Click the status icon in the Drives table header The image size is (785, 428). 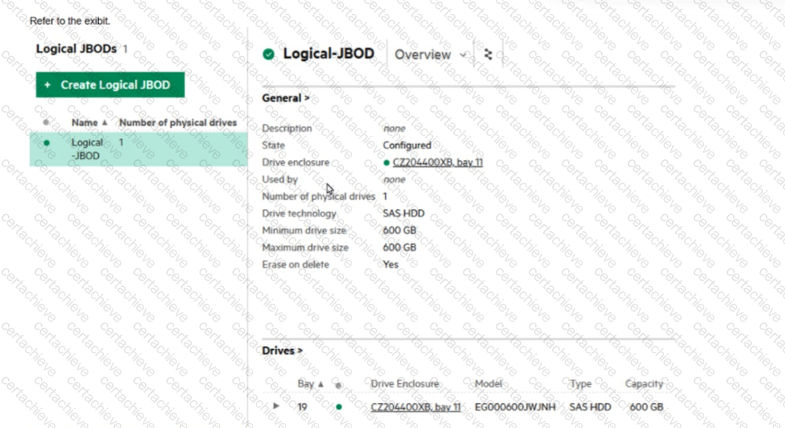pyautogui.click(x=337, y=383)
